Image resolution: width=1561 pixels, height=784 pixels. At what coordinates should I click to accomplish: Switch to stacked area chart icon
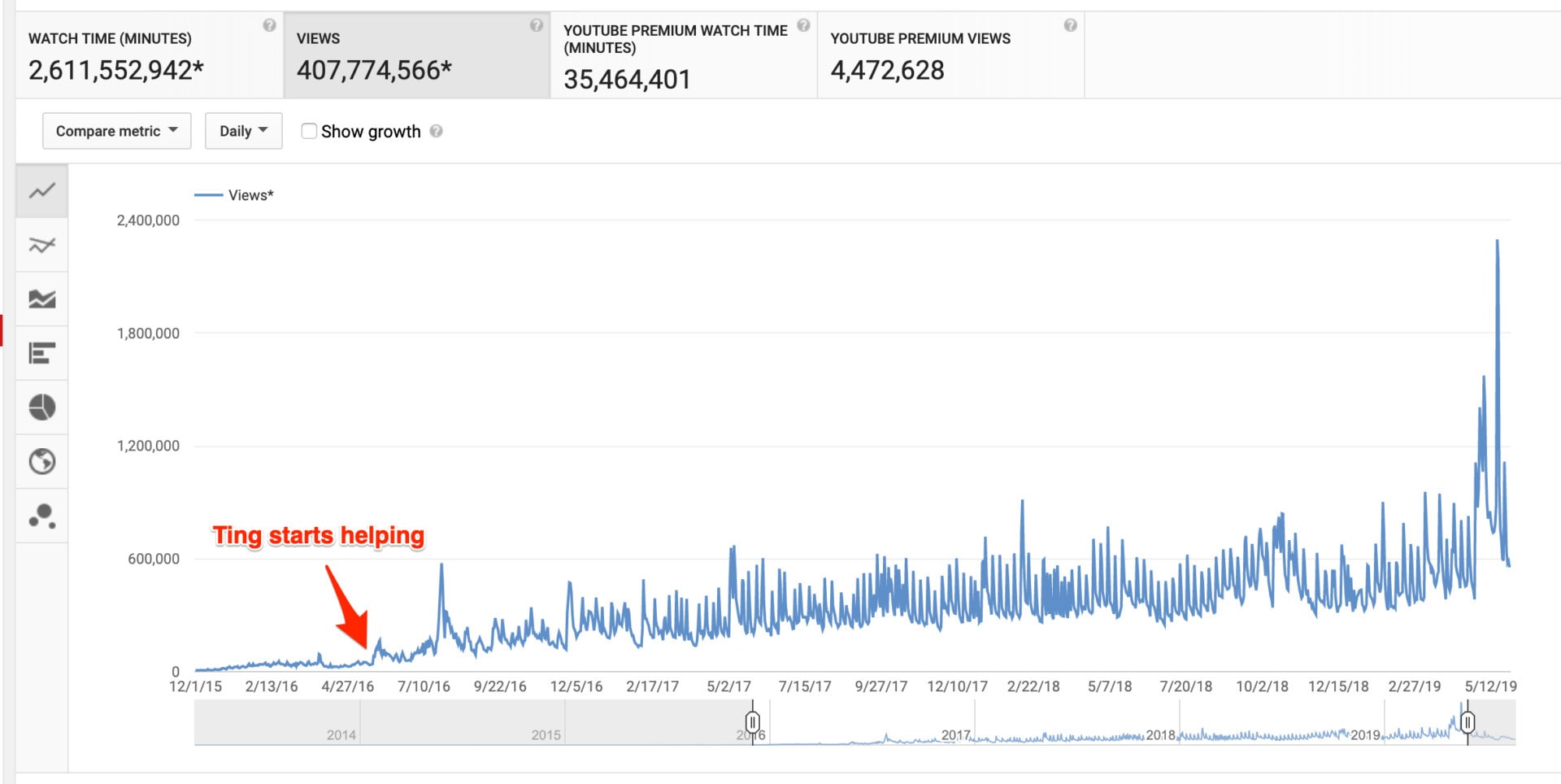[x=41, y=299]
